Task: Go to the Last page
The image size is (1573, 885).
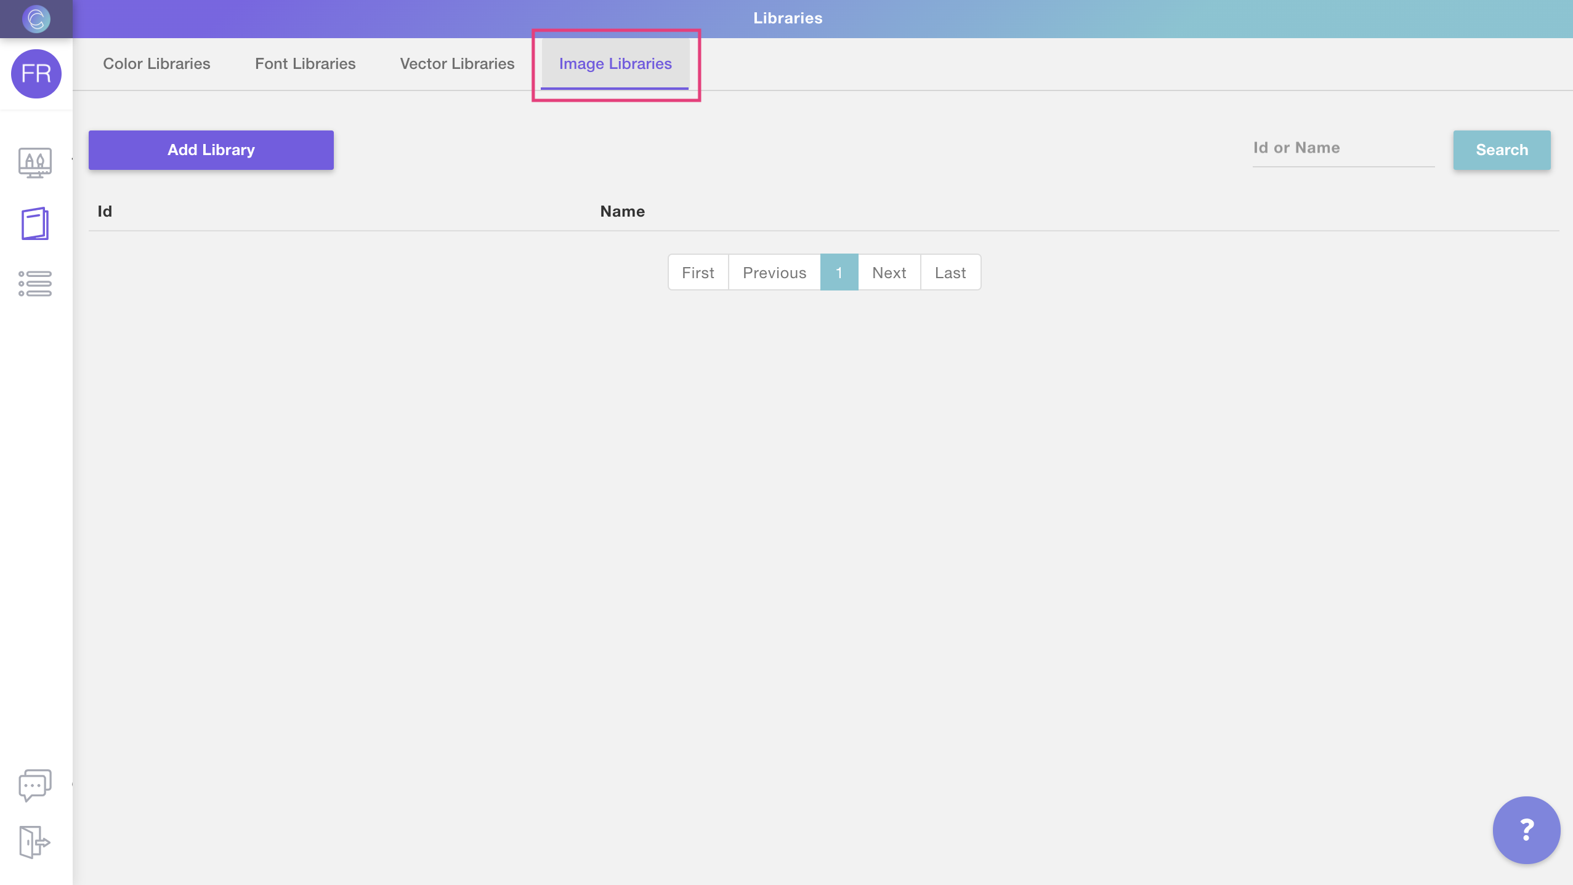Action: (950, 273)
